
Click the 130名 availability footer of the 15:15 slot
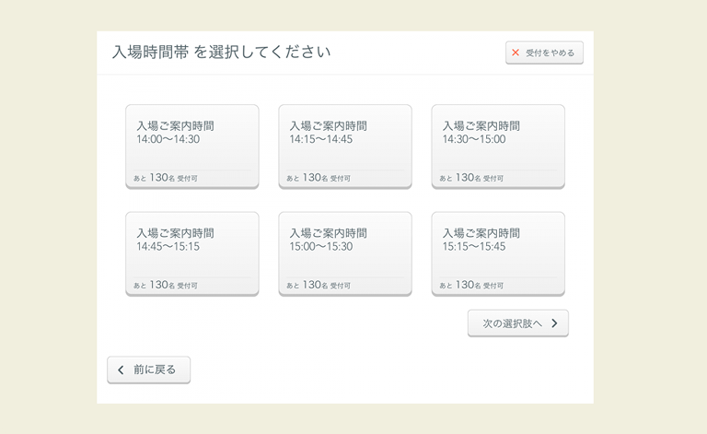(x=471, y=285)
